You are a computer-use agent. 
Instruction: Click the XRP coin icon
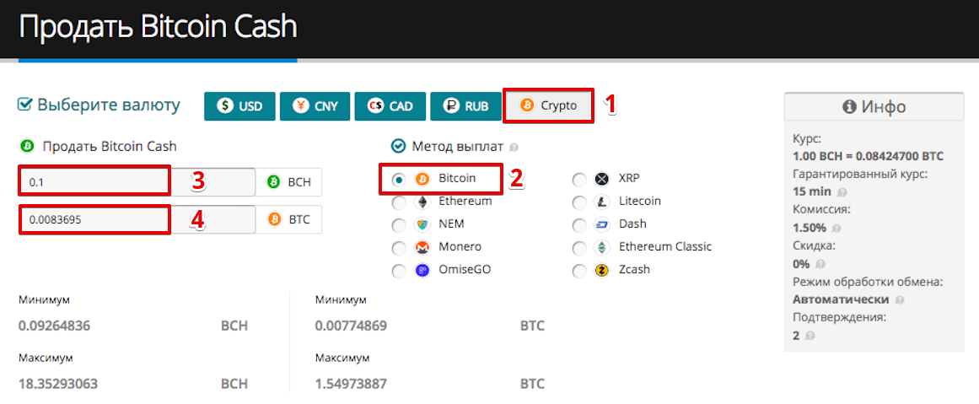click(x=602, y=179)
